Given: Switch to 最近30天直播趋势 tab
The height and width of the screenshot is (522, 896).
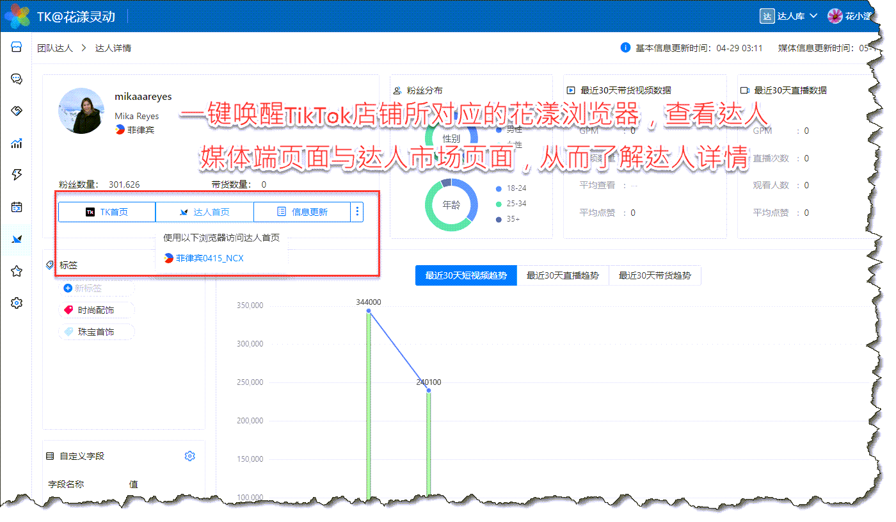Looking at the screenshot, I should coord(563,275).
